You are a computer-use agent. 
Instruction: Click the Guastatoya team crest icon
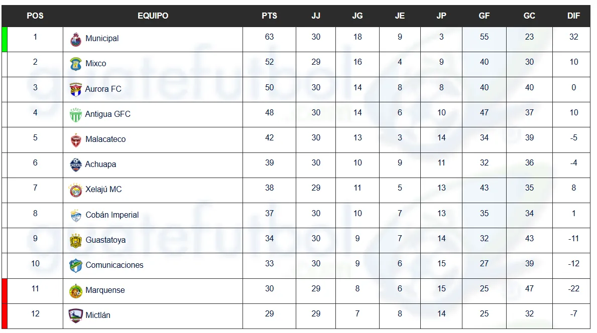coord(75,240)
